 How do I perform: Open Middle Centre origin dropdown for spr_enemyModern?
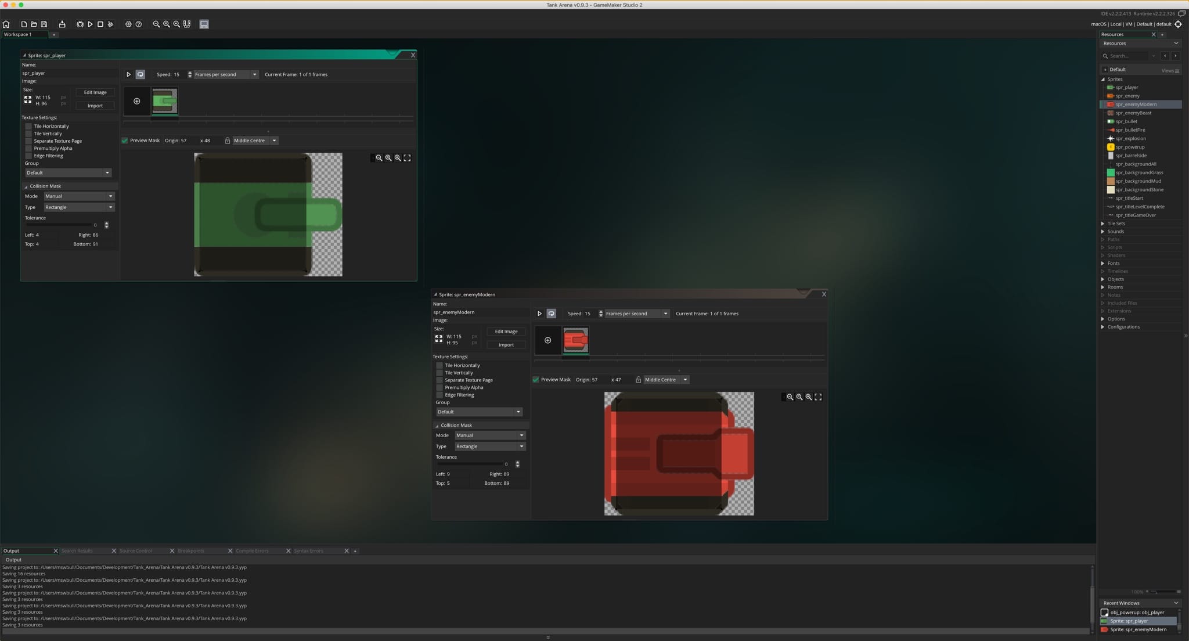click(x=666, y=380)
